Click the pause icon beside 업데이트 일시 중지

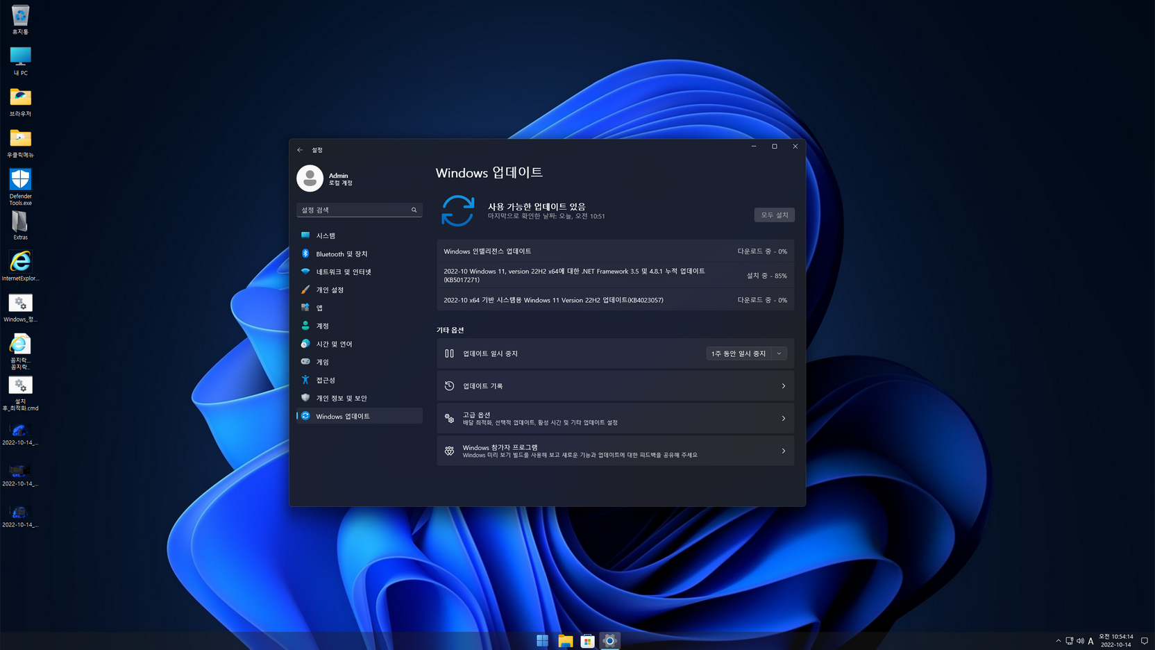pos(449,353)
